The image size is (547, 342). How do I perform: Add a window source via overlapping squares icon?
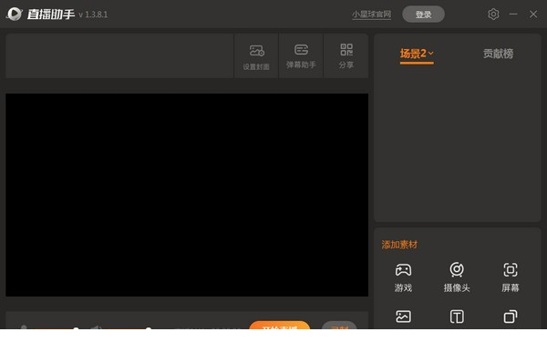click(x=511, y=317)
